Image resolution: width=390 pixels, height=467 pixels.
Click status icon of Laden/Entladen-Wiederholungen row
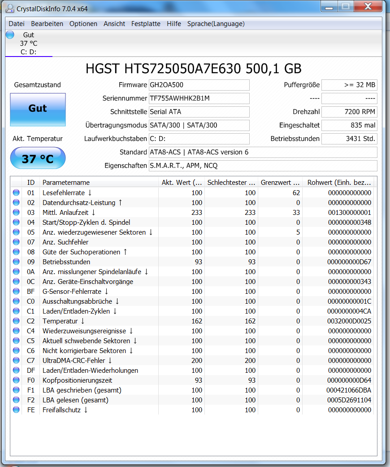[16, 370]
